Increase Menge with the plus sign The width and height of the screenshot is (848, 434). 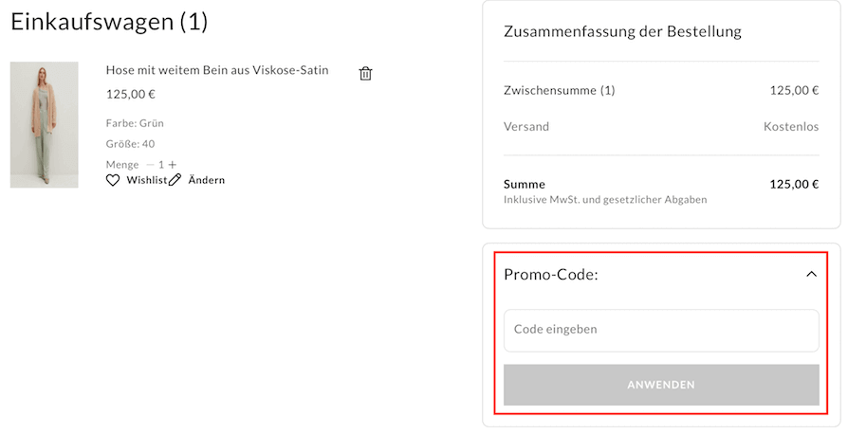[172, 165]
